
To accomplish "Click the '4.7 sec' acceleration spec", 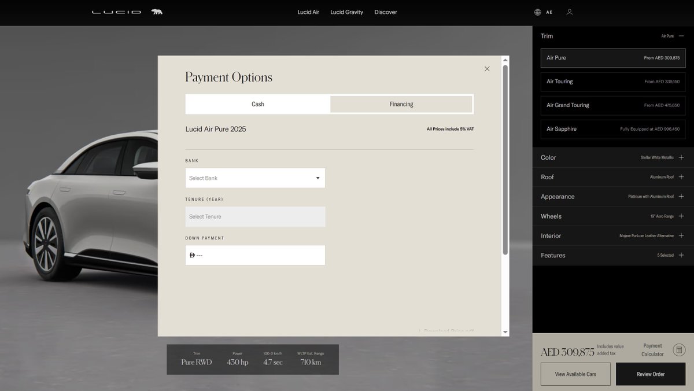I will pyautogui.click(x=273, y=362).
